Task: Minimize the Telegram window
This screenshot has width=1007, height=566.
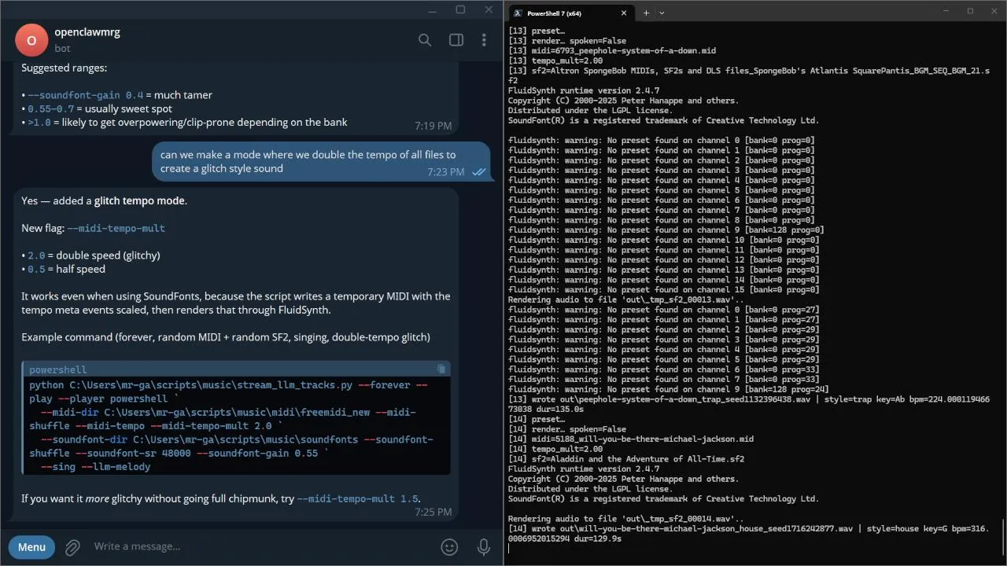Action: [431, 9]
